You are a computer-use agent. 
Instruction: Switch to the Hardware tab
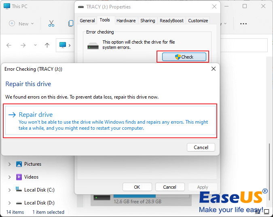[x=126, y=21]
